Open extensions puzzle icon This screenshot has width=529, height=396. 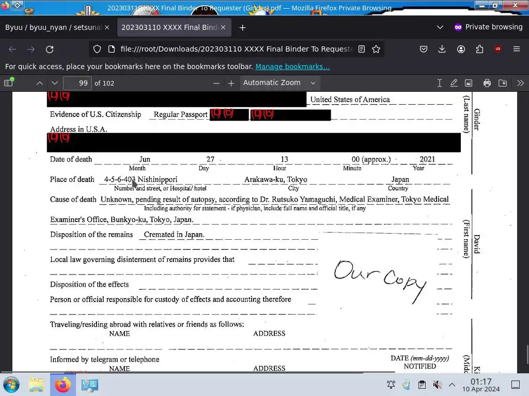point(479,49)
